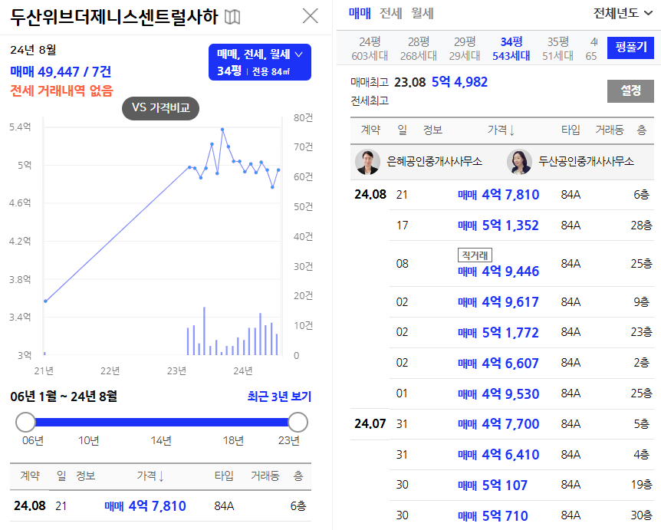The image size is (661, 530).
Task: Switch to the 전세 tab
Action: 391,13
